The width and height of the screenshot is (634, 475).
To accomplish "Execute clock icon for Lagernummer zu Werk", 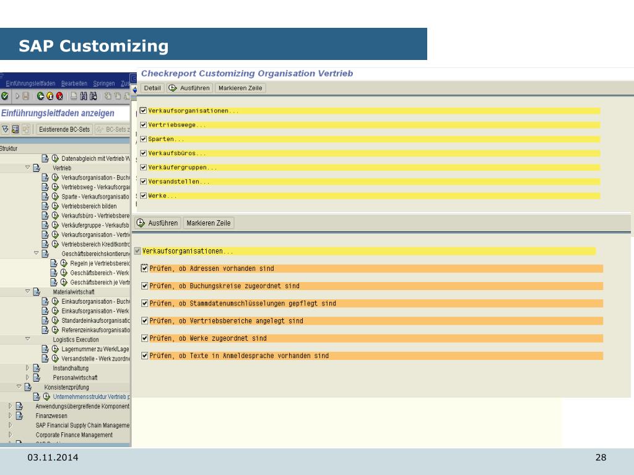I will (55, 349).
